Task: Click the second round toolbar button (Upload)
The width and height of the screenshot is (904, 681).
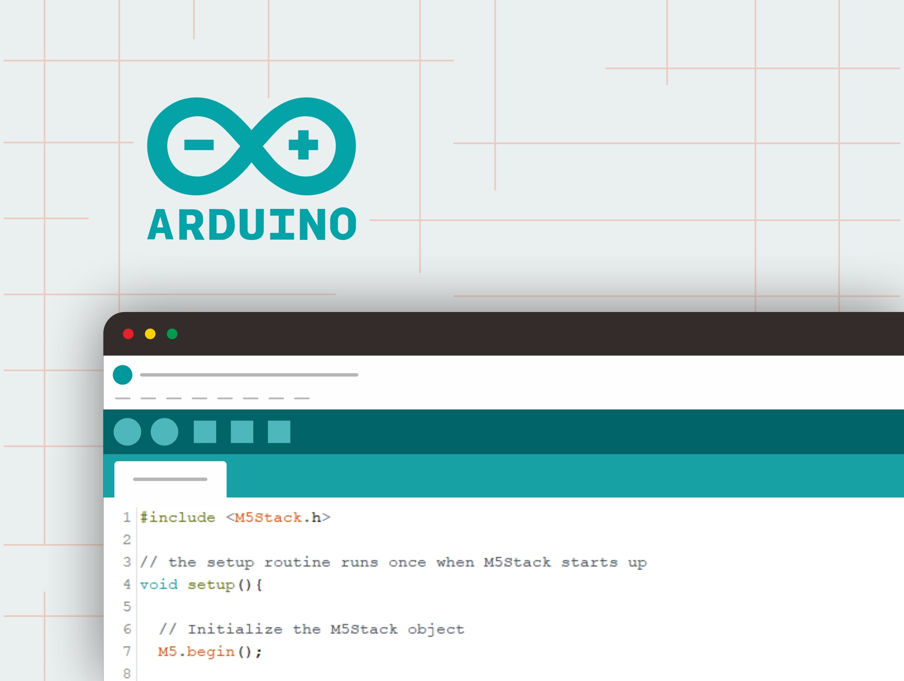Action: tap(164, 432)
